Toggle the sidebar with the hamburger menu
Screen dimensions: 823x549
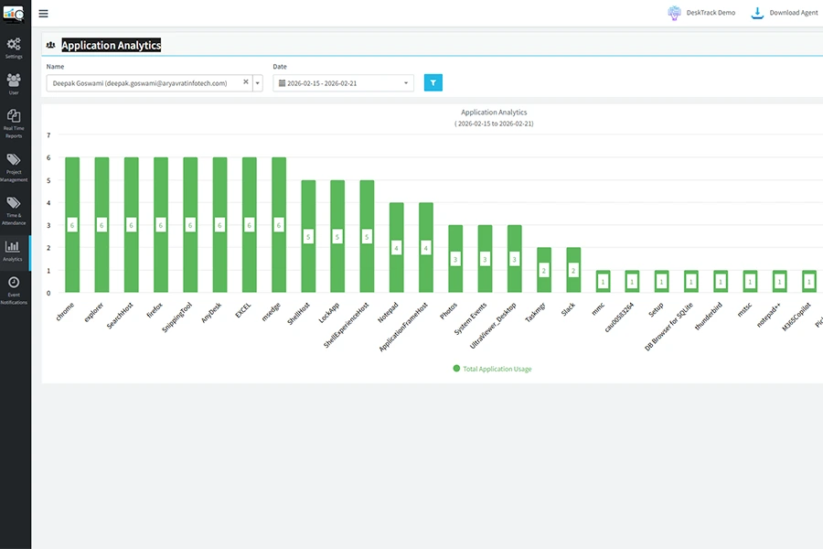[x=42, y=13]
